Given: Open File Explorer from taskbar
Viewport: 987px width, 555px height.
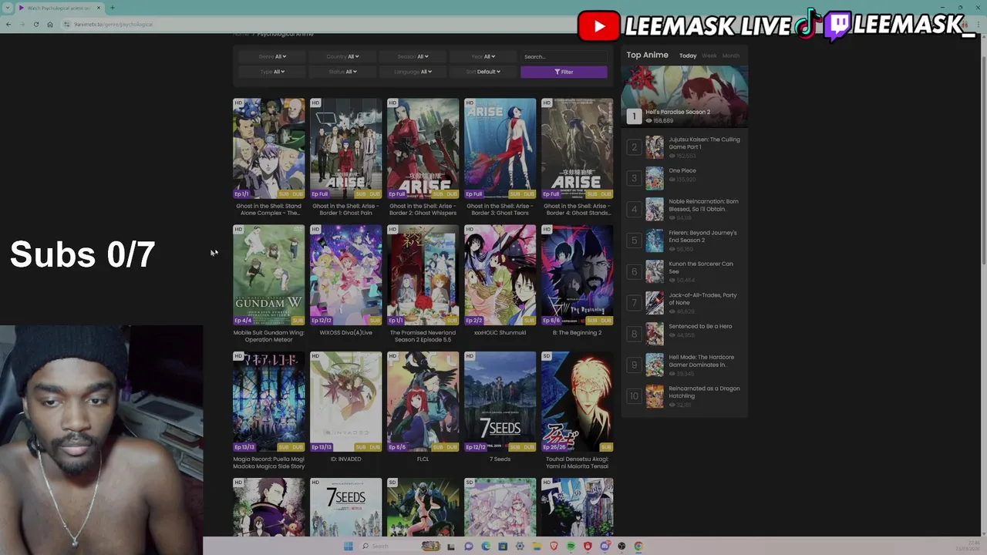Looking at the screenshot, I should click(x=537, y=546).
